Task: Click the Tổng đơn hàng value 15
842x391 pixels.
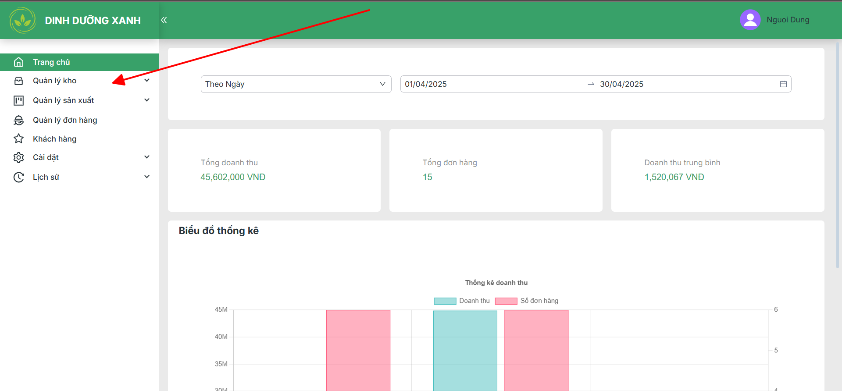Action: [x=428, y=177]
